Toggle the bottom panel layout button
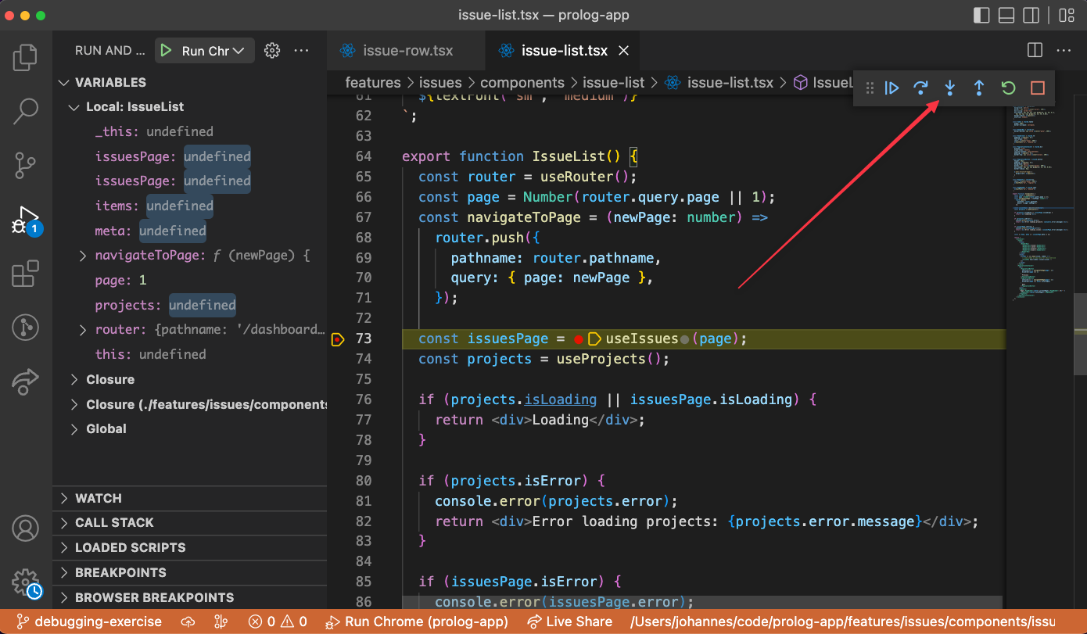The height and width of the screenshot is (634, 1087). point(1006,15)
